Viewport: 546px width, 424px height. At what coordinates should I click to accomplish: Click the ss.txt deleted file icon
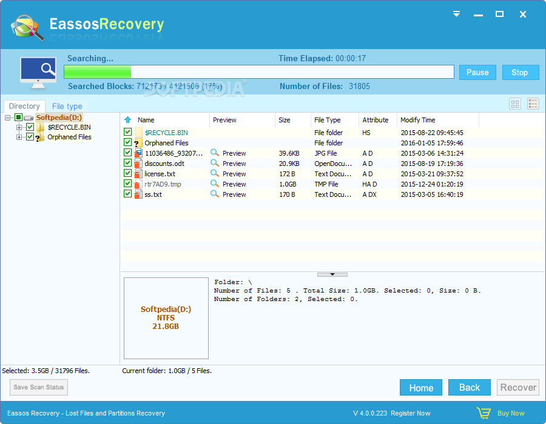(x=138, y=194)
